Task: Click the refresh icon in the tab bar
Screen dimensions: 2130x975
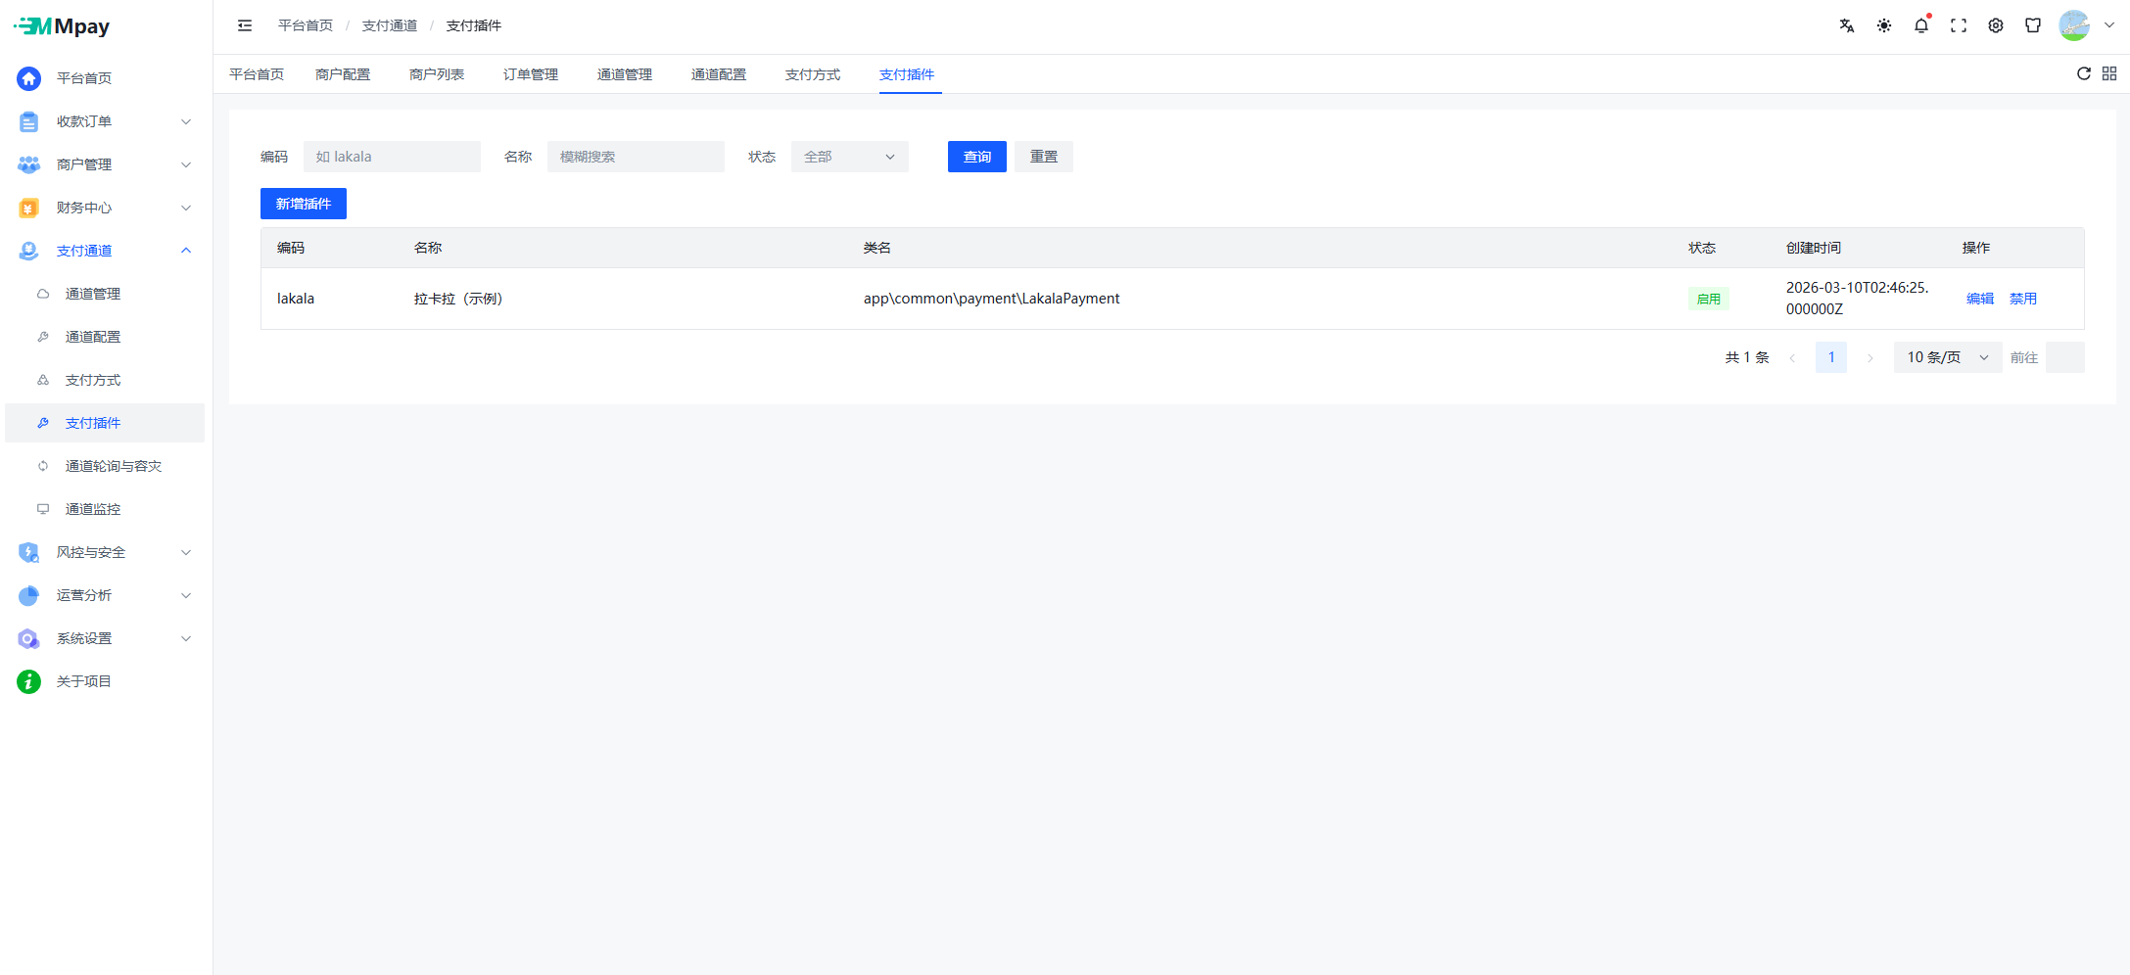Action: [2083, 73]
